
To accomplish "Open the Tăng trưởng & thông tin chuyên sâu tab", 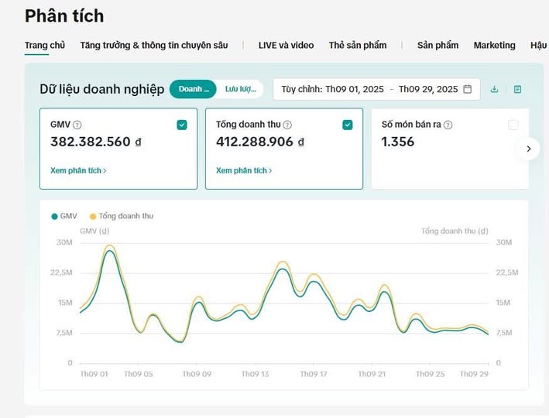I will pos(154,45).
